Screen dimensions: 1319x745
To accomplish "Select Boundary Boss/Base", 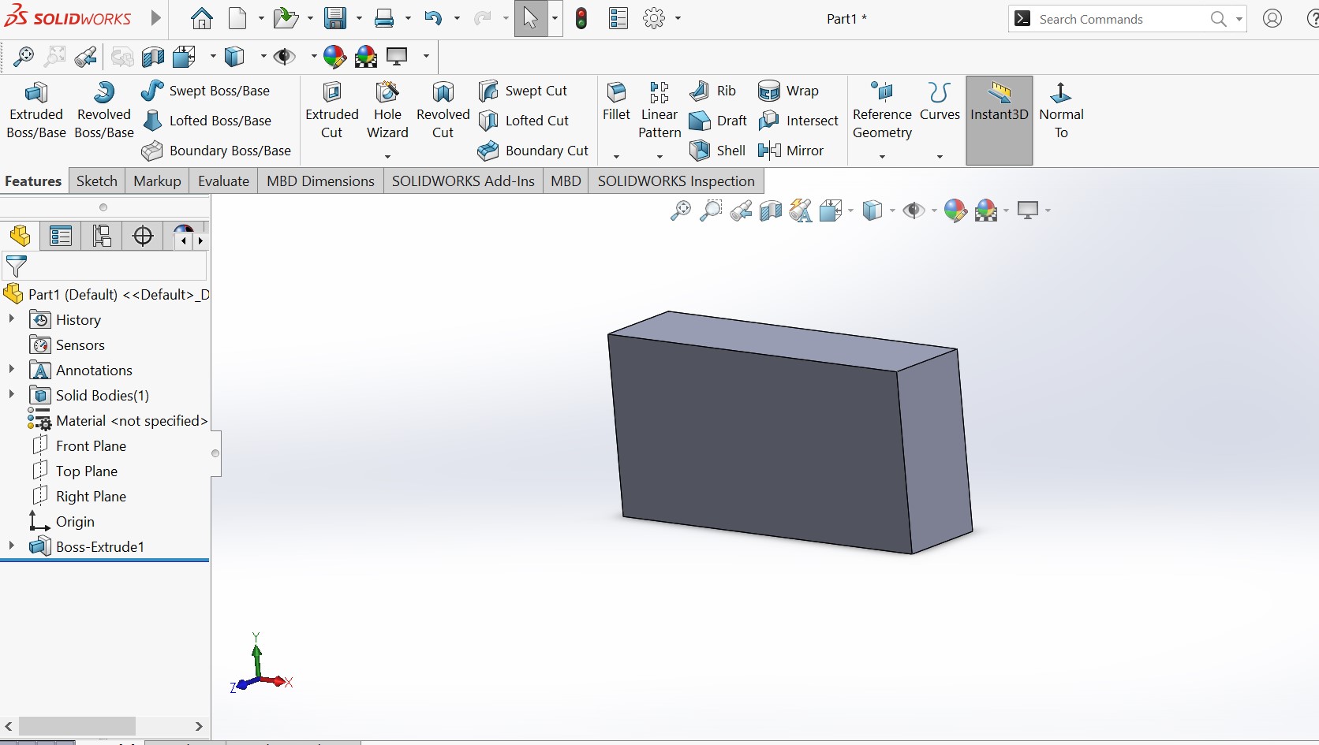I will (216, 151).
